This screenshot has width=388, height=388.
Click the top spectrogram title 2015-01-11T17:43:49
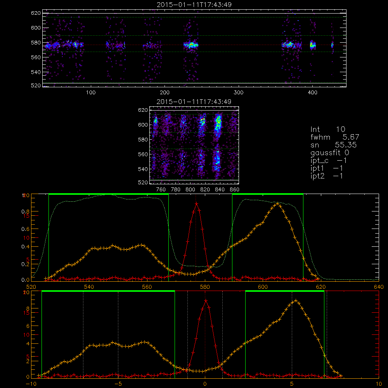pos(194,5)
